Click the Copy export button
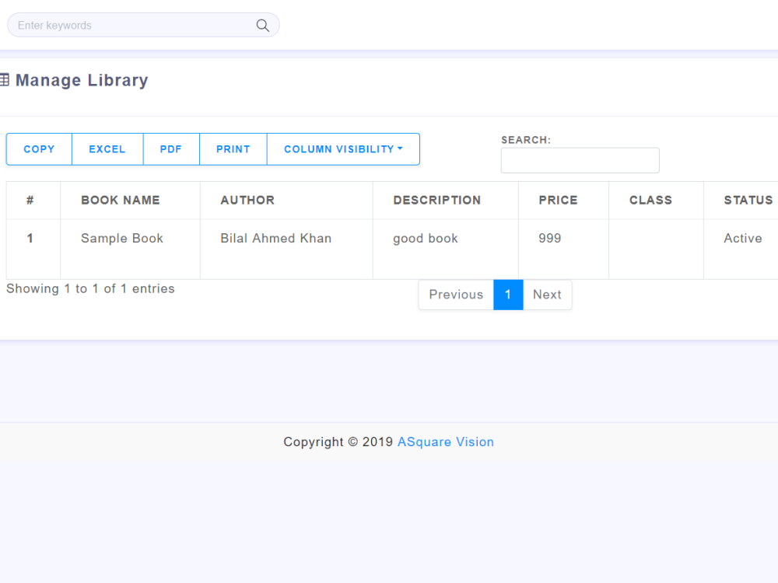778x583 pixels. coord(39,149)
